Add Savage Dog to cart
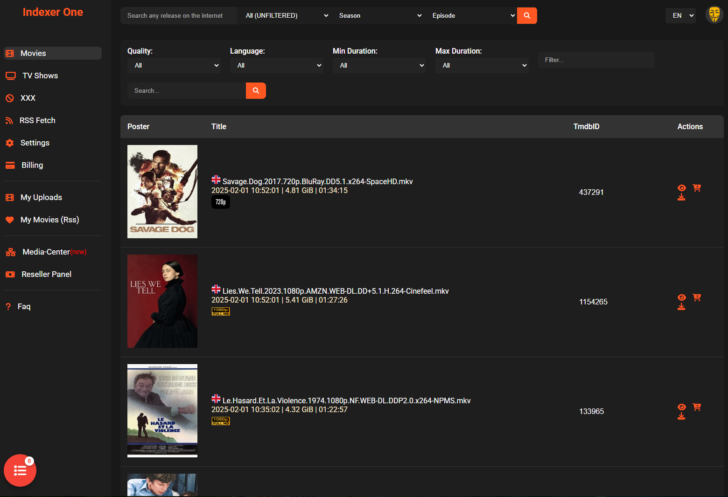Screen dimensions: 728x497 click(697, 188)
